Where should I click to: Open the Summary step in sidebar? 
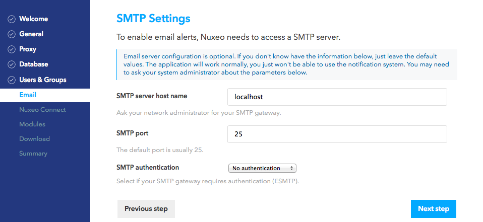coord(33,154)
